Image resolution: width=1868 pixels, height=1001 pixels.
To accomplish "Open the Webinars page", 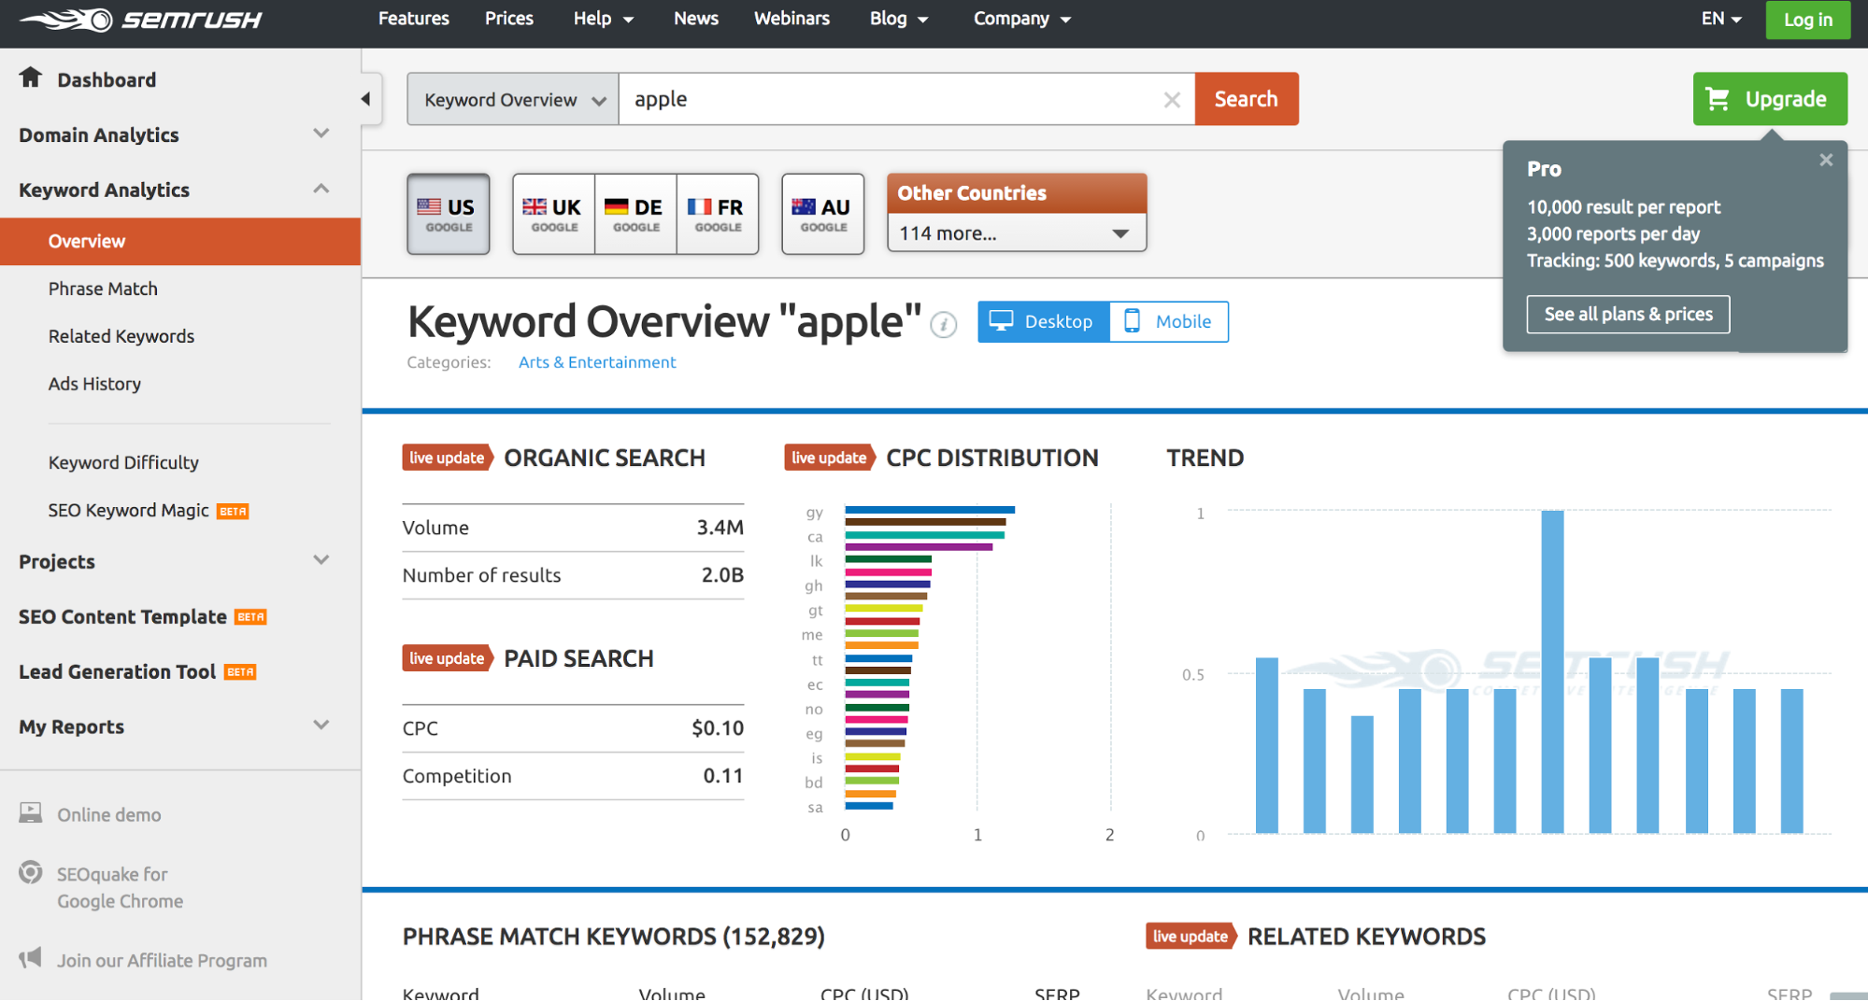I will 791,19.
